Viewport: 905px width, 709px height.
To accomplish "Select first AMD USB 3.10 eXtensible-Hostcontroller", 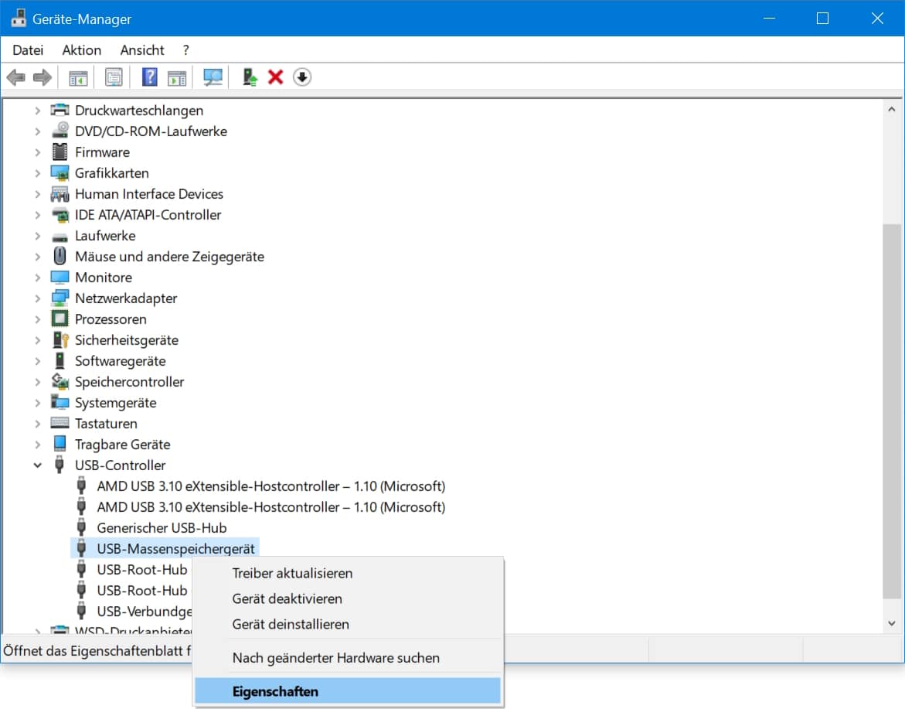I will [x=270, y=486].
